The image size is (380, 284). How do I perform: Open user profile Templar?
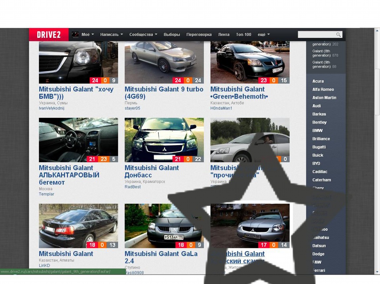[47, 194]
